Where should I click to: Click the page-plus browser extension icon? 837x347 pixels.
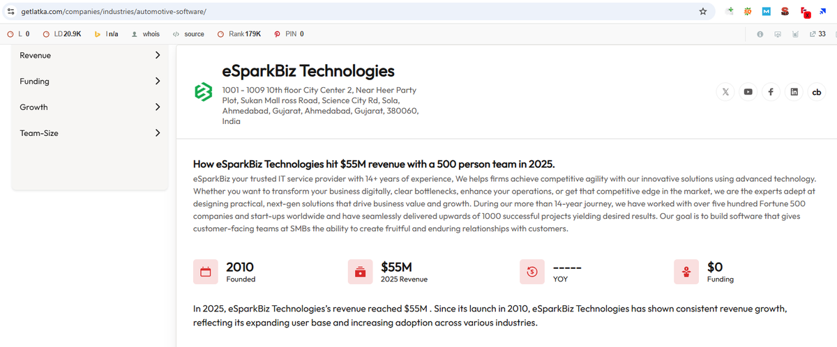(730, 12)
